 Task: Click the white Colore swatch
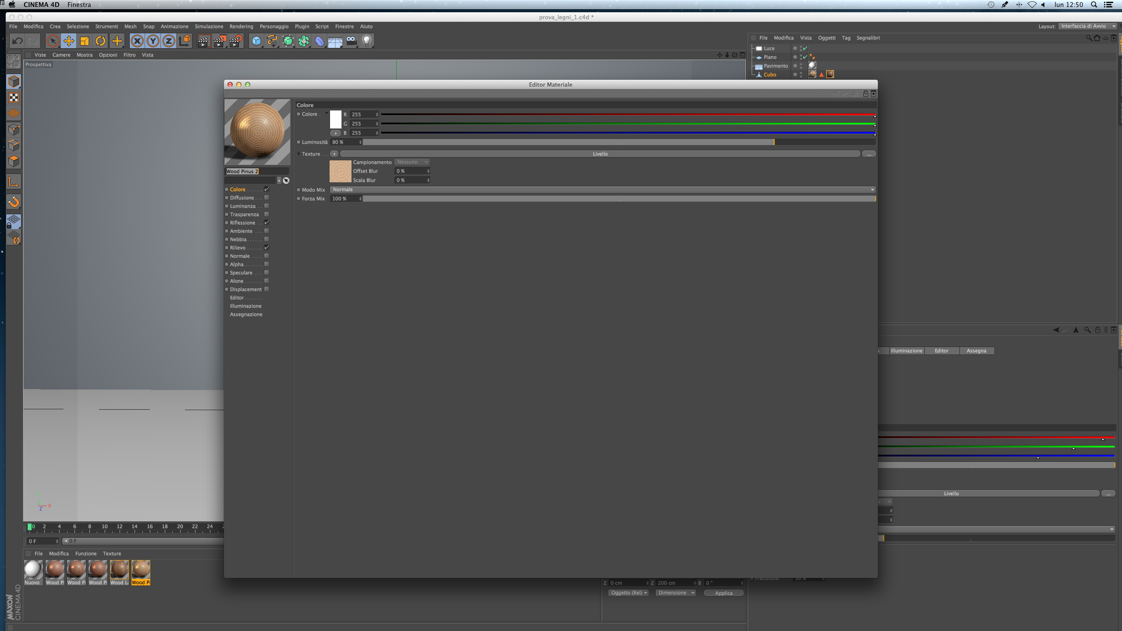[336, 119]
